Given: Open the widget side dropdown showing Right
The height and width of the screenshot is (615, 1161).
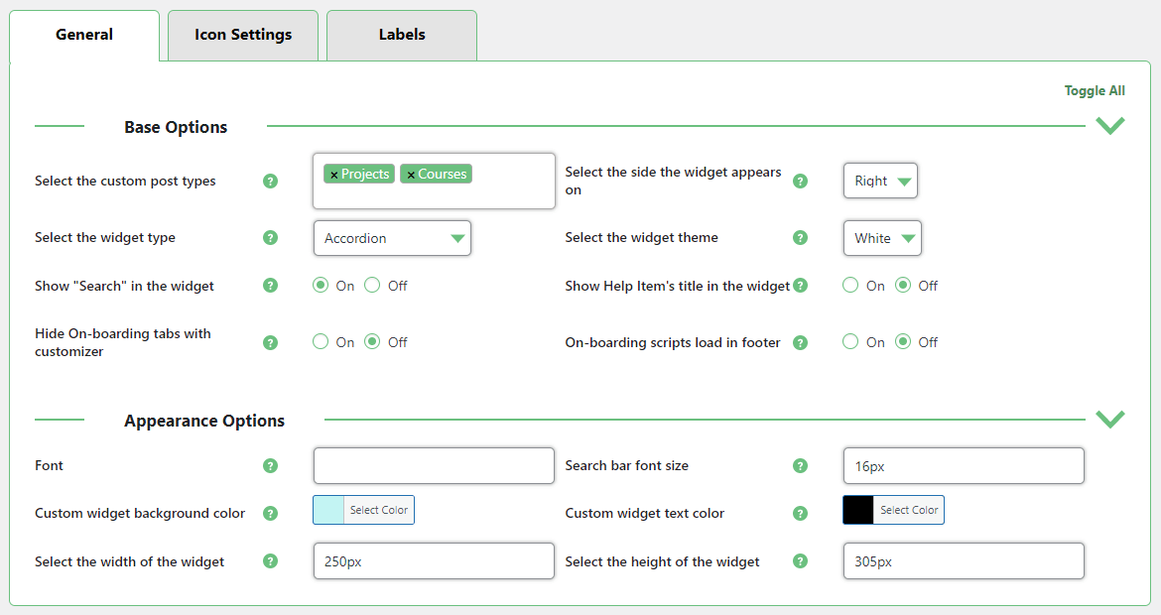Looking at the screenshot, I should [880, 182].
